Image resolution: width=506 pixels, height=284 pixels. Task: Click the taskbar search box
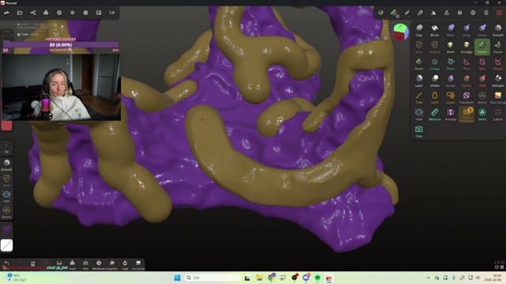coord(213,278)
